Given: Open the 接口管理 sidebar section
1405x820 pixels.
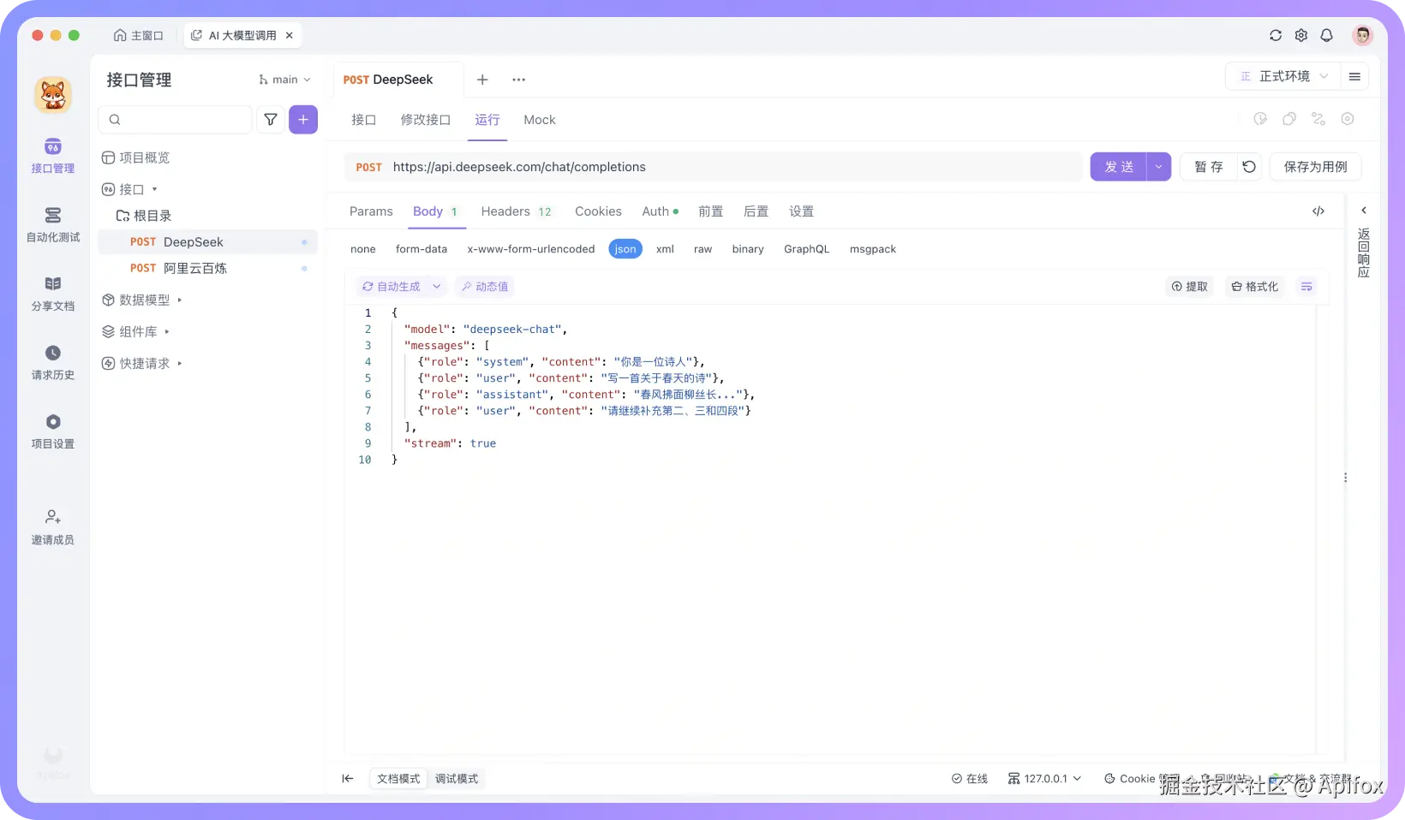Looking at the screenshot, I should (x=53, y=156).
